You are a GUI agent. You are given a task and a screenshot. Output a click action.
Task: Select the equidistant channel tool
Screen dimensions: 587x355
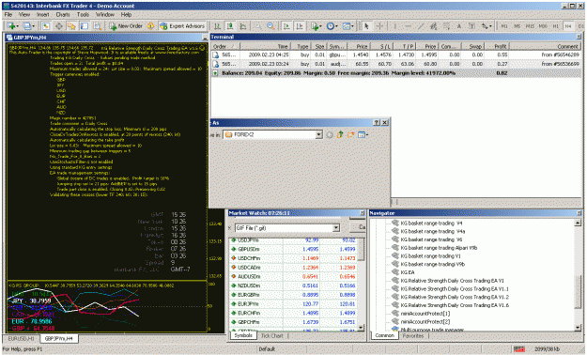[434, 26]
